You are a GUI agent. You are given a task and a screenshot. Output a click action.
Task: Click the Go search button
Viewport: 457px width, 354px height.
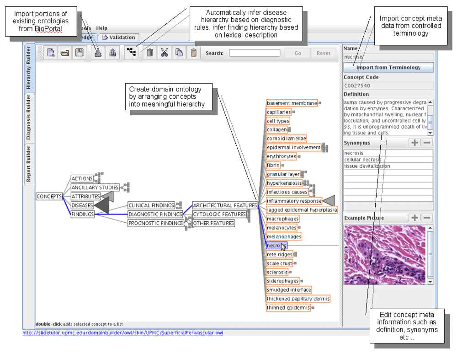click(x=298, y=53)
